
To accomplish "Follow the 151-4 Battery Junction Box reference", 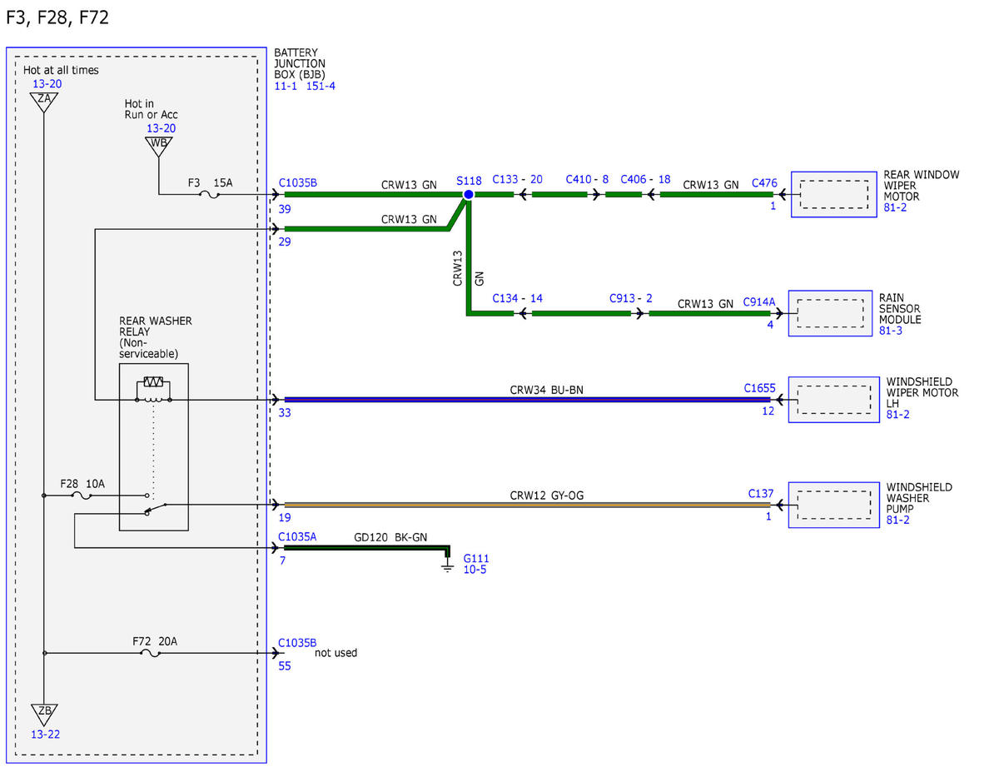I will coord(321,86).
